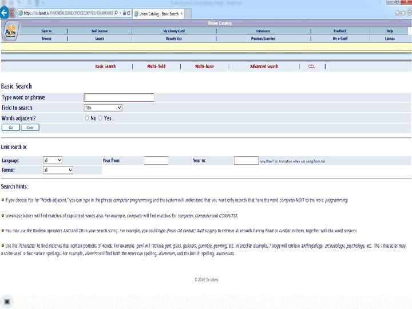Click the Clear button
Viewport: 412px width, 309px height.
click(30, 128)
